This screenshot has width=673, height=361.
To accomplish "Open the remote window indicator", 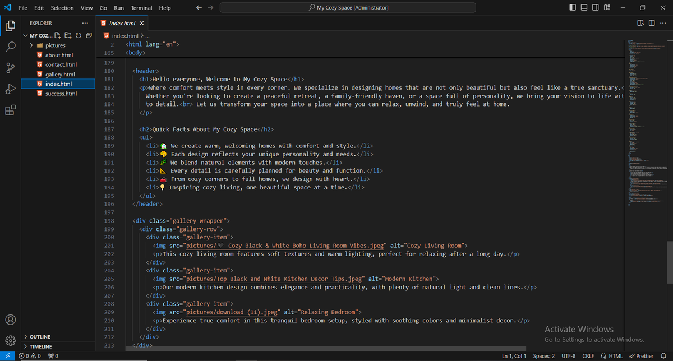I will tap(7, 356).
